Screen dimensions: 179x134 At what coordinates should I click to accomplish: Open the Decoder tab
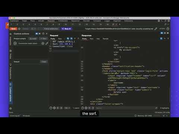[87, 21]
